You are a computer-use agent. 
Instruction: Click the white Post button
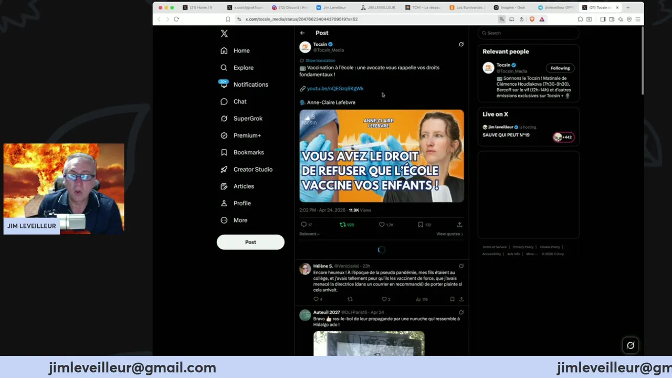coord(250,242)
